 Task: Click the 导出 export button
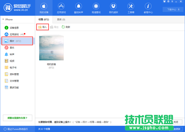pos(54,27)
